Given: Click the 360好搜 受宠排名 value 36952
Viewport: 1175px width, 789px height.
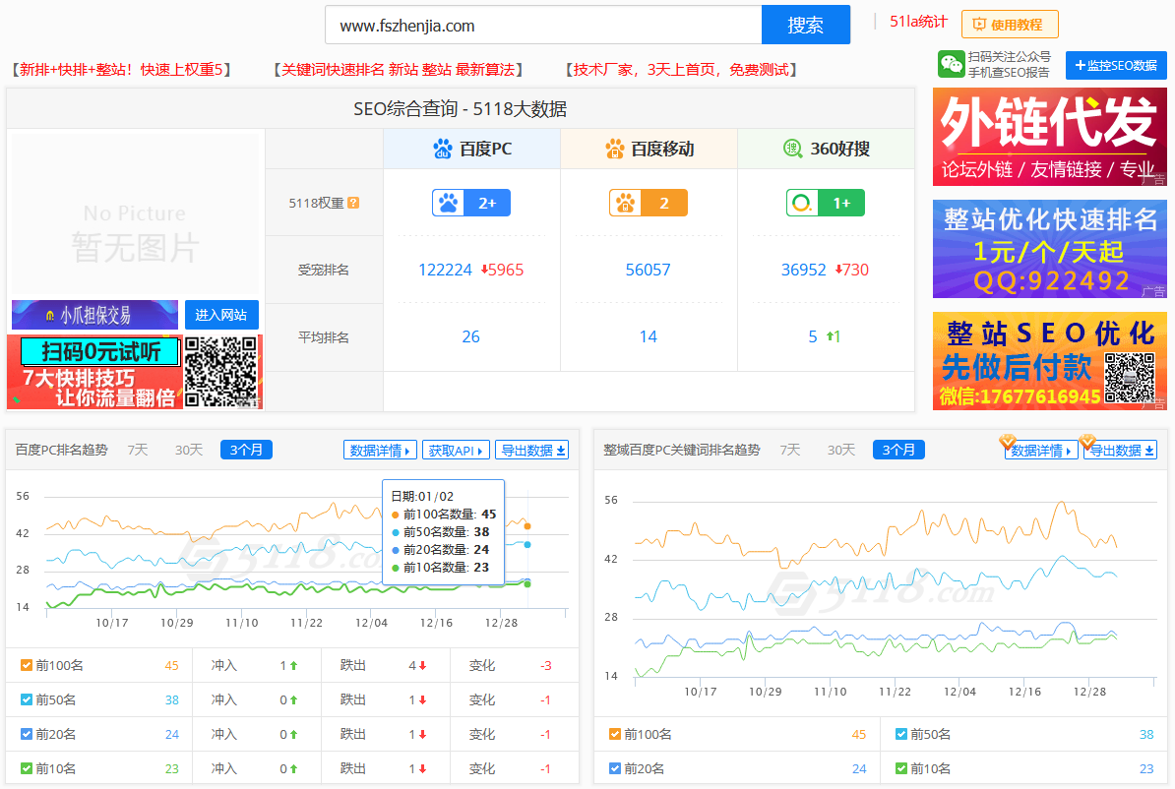Looking at the screenshot, I should (x=803, y=270).
